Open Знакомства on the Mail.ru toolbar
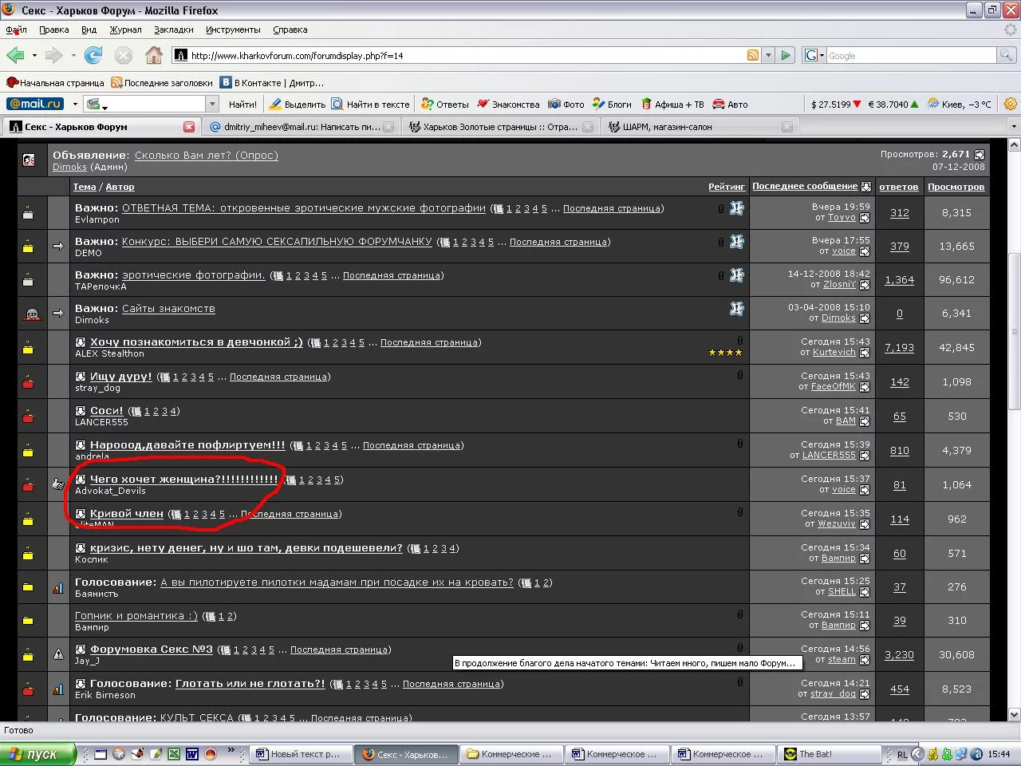This screenshot has width=1021, height=766. click(508, 105)
